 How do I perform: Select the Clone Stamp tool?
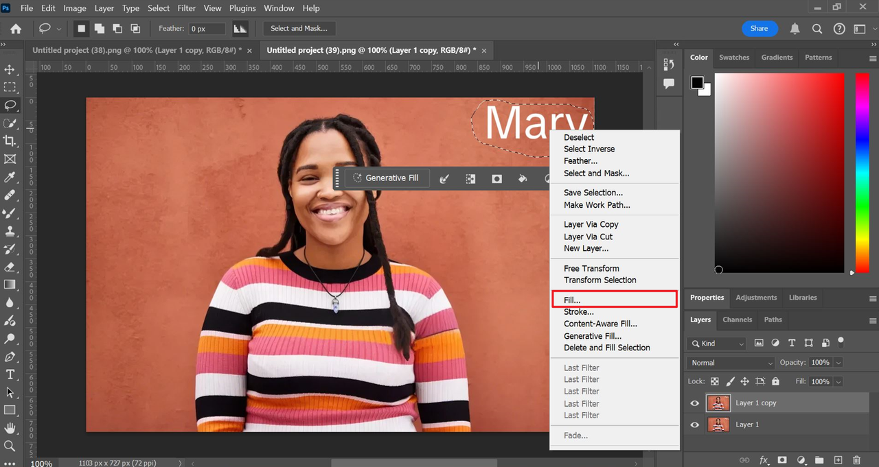(10, 231)
